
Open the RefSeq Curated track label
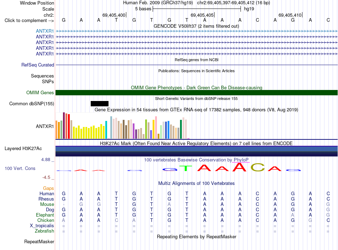click(38, 65)
